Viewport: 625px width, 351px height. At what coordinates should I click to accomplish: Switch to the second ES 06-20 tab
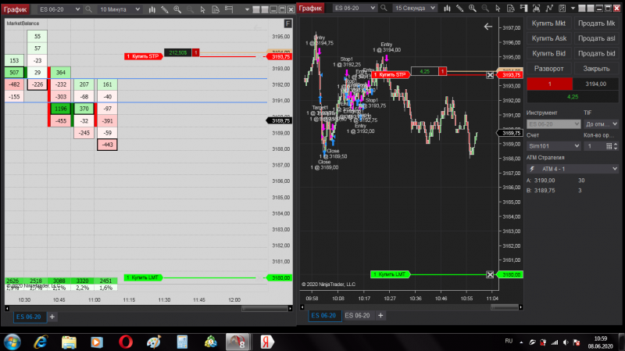(357, 316)
